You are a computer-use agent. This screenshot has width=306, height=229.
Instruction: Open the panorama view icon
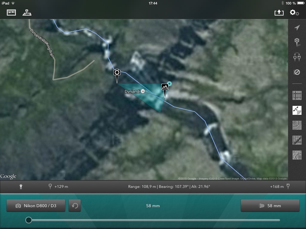click(11, 13)
